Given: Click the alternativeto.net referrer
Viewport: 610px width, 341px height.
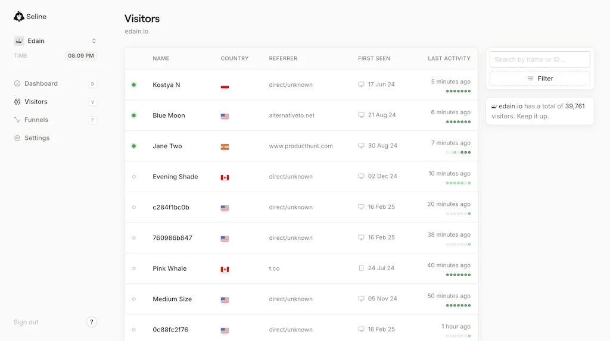Looking at the screenshot, I should point(292,115).
